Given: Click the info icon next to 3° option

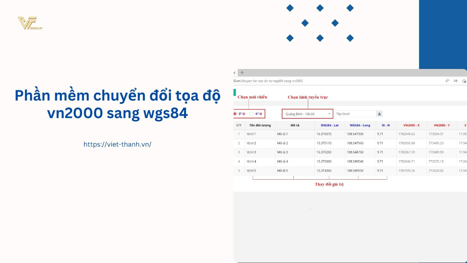Looking at the screenshot, I should point(244,114).
